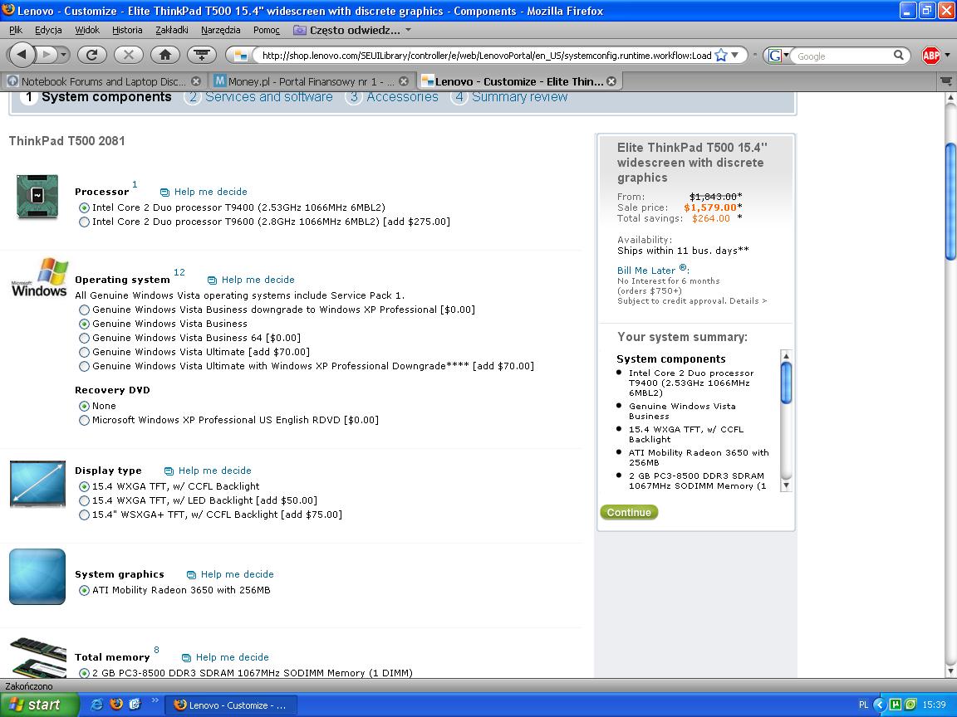This screenshot has width=957, height=717.
Task: Focus the Google search input field
Action: [842, 56]
